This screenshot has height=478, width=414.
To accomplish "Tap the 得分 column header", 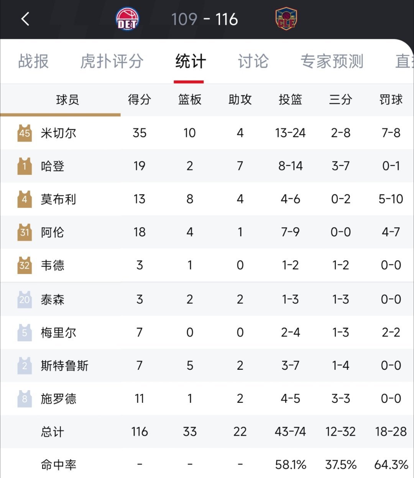I will click(140, 100).
